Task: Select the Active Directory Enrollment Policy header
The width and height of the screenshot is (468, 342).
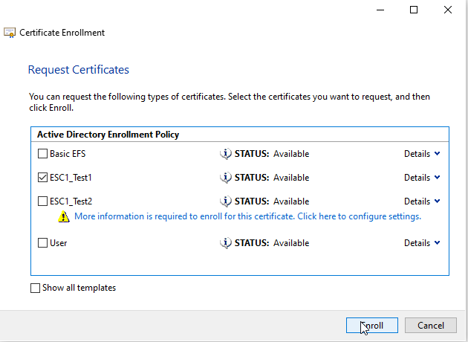Action: (x=108, y=135)
